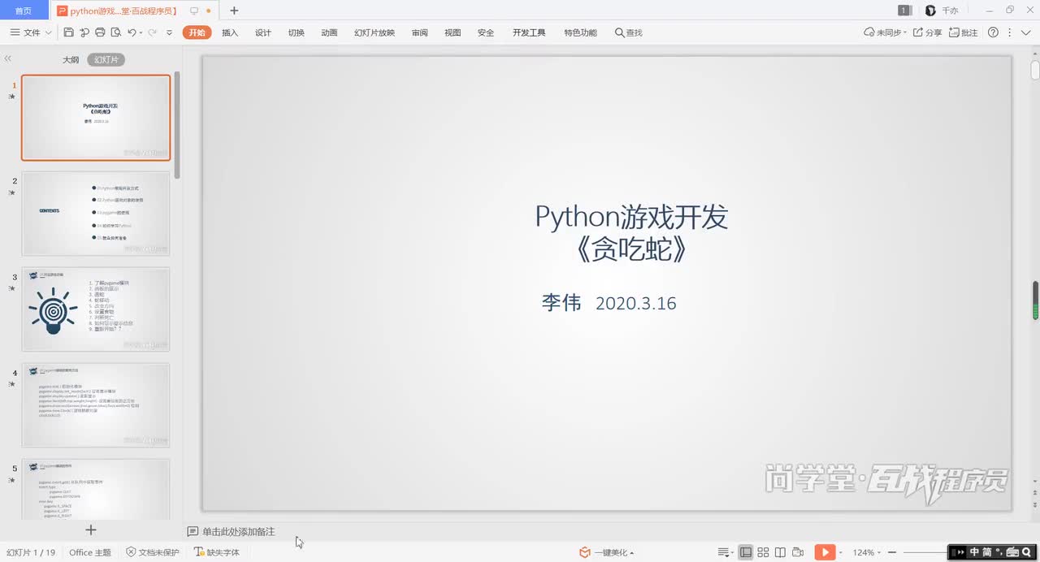Expand the dropdown arrow beside 文件
Screen dimensions: 1040x562
pyautogui.click(x=49, y=32)
